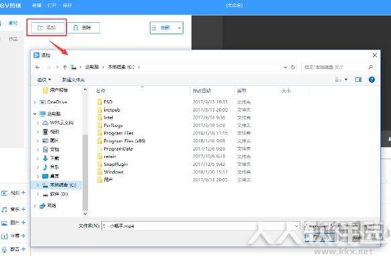391x256 pixels.
Task: Select the PerfLogs folder
Action: (113, 125)
